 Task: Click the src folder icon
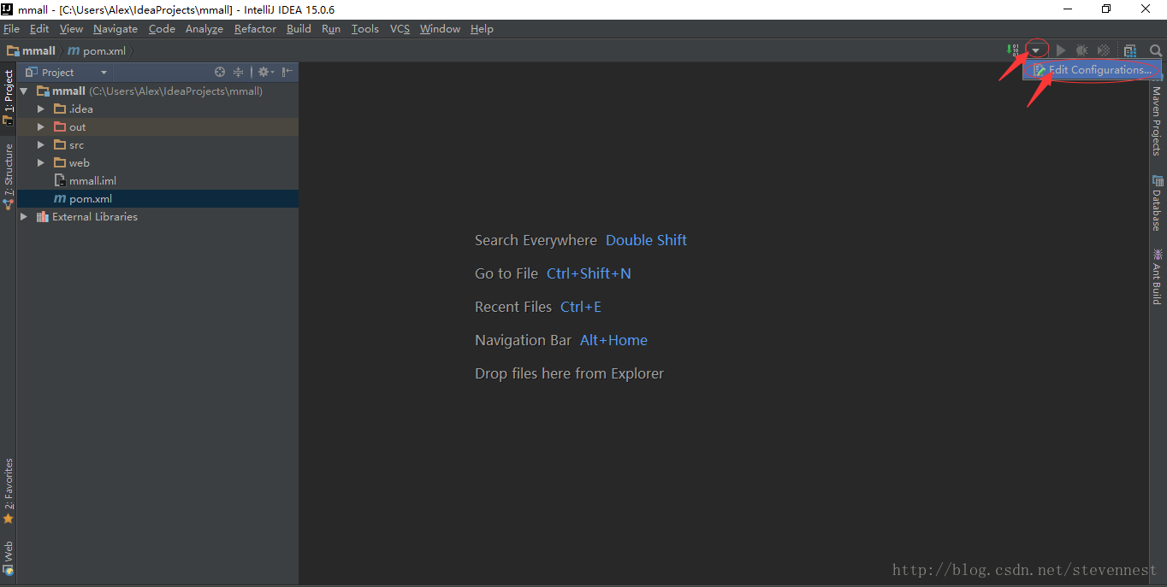[60, 144]
